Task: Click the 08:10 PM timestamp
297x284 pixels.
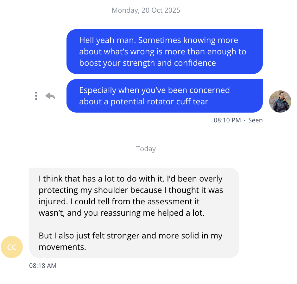Action: 227,120
